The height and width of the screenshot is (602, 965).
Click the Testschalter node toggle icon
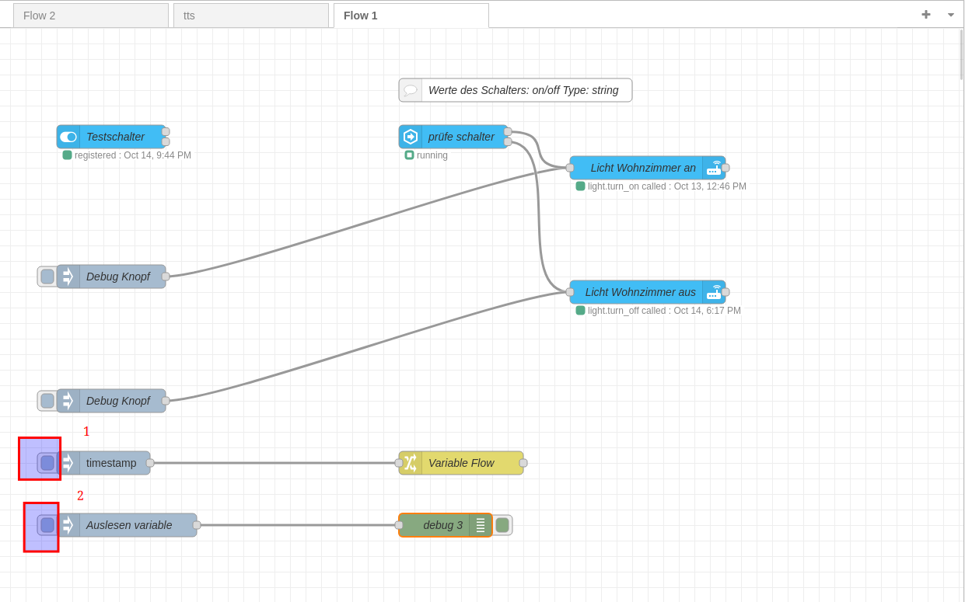tap(68, 137)
